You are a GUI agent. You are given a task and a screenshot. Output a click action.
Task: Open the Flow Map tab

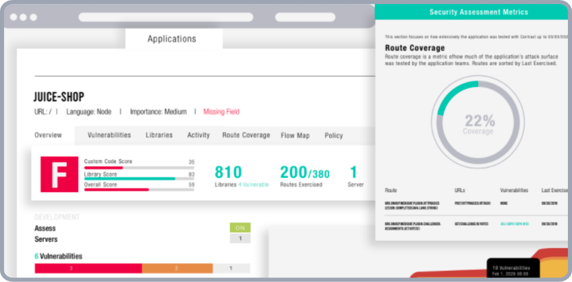(295, 135)
